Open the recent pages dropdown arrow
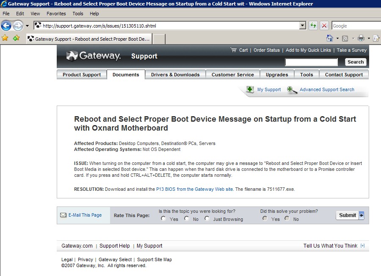The height and width of the screenshot is (276, 381). [27, 26]
